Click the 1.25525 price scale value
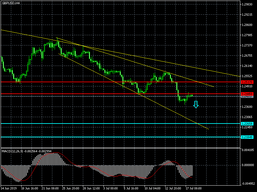The width and height of the screenshot is (257, 192). 247,76
